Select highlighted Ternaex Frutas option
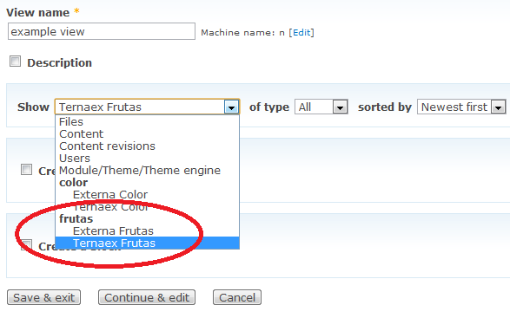This screenshot has width=510, height=318. click(148, 243)
